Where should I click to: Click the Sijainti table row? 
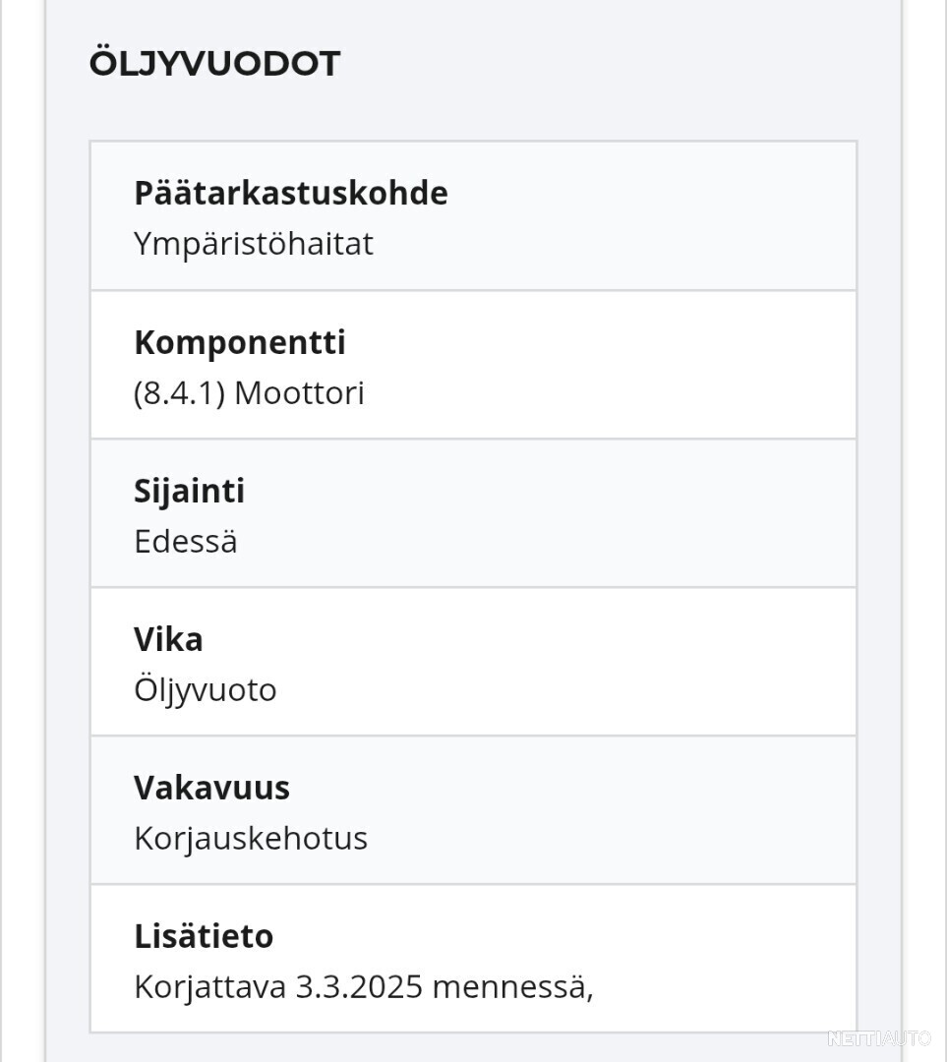474,513
